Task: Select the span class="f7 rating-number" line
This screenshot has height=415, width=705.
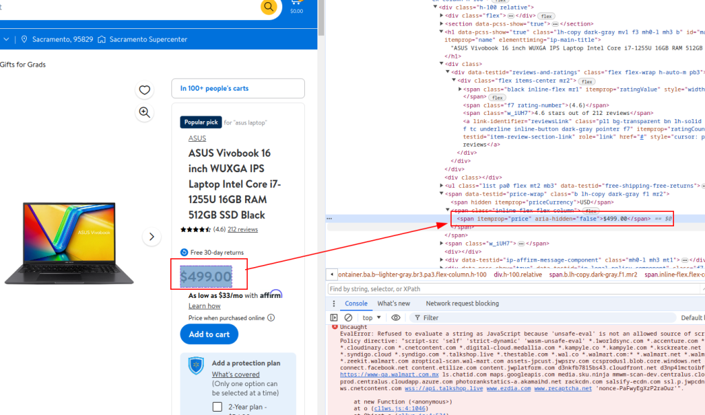Action: click(x=536, y=105)
